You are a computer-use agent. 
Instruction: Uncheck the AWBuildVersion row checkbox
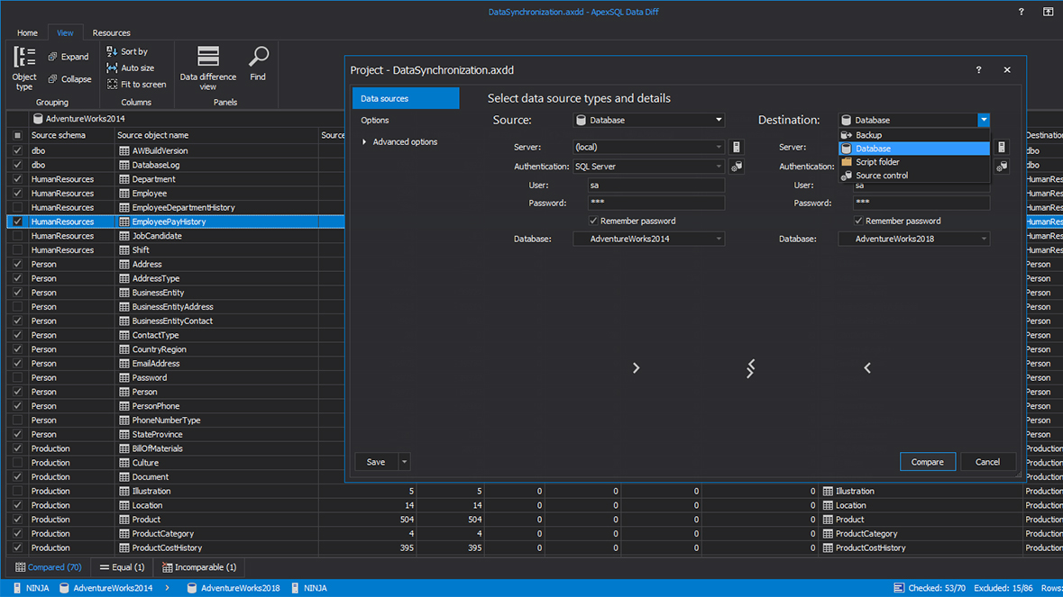(x=18, y=150)
